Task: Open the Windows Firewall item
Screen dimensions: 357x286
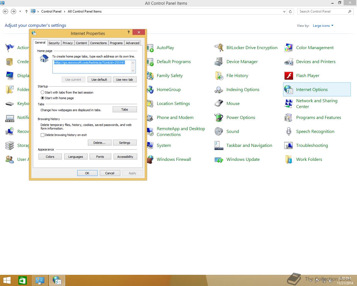Action: point(174,159)
